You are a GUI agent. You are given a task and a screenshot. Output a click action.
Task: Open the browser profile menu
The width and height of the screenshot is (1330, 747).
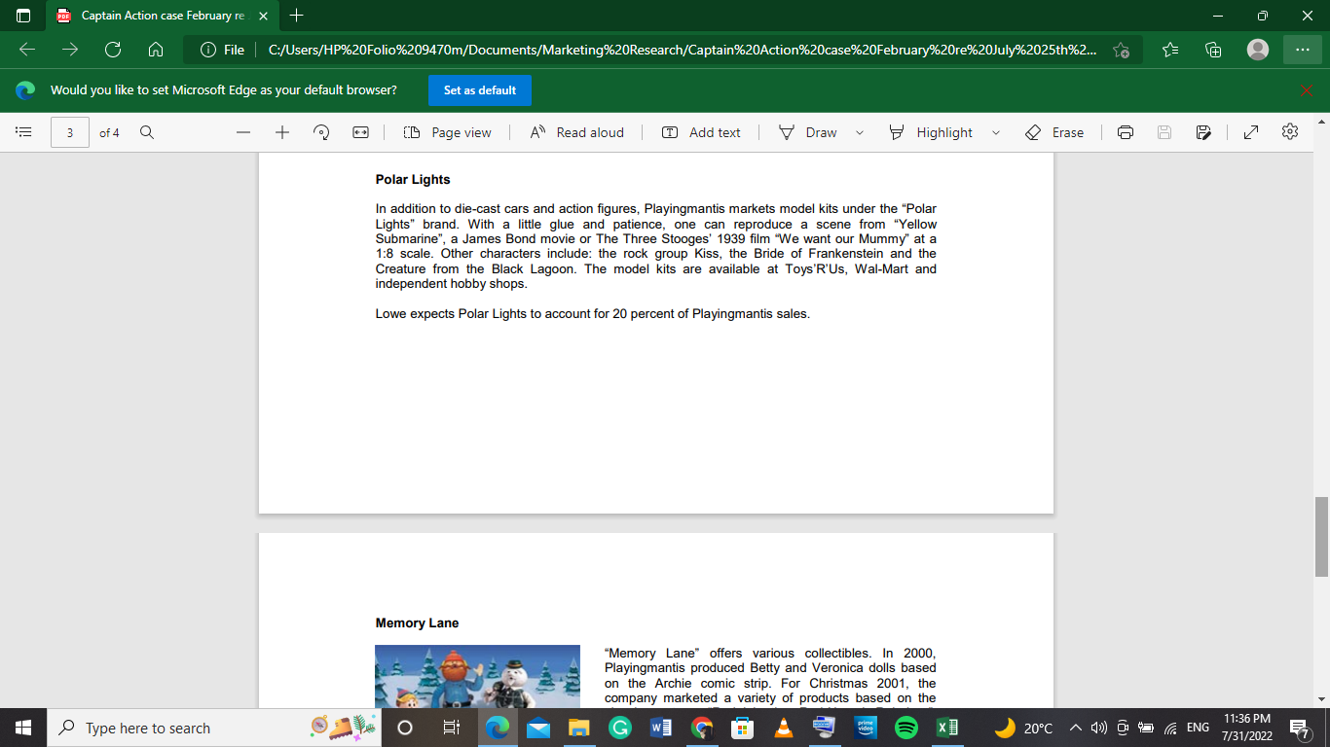click(1258, 50)
